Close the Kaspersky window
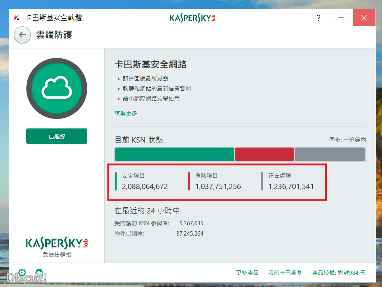This screenshot has width=382, height=287. [364, 18]
